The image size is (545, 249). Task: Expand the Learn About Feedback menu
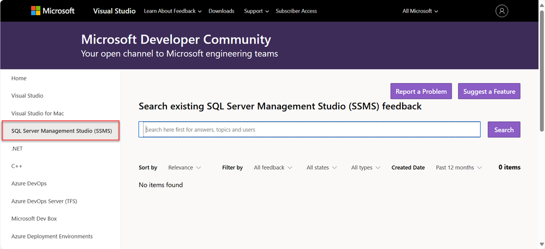(x=173, y=11)
